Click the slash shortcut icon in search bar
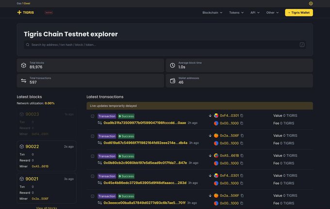Screen dimensions: 330x209 point(302,45)
